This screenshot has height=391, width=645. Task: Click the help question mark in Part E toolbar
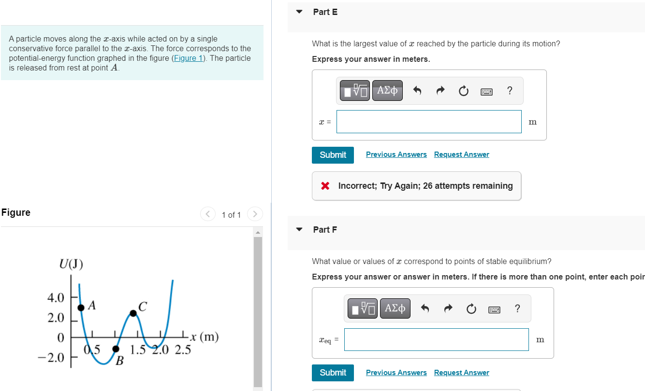[509, 90]
